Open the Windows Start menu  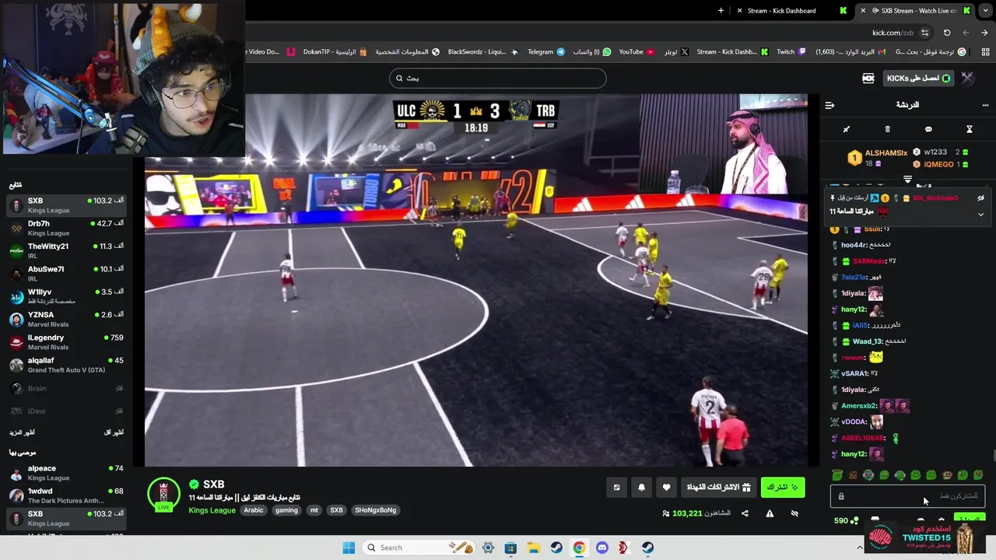[348, 548]
